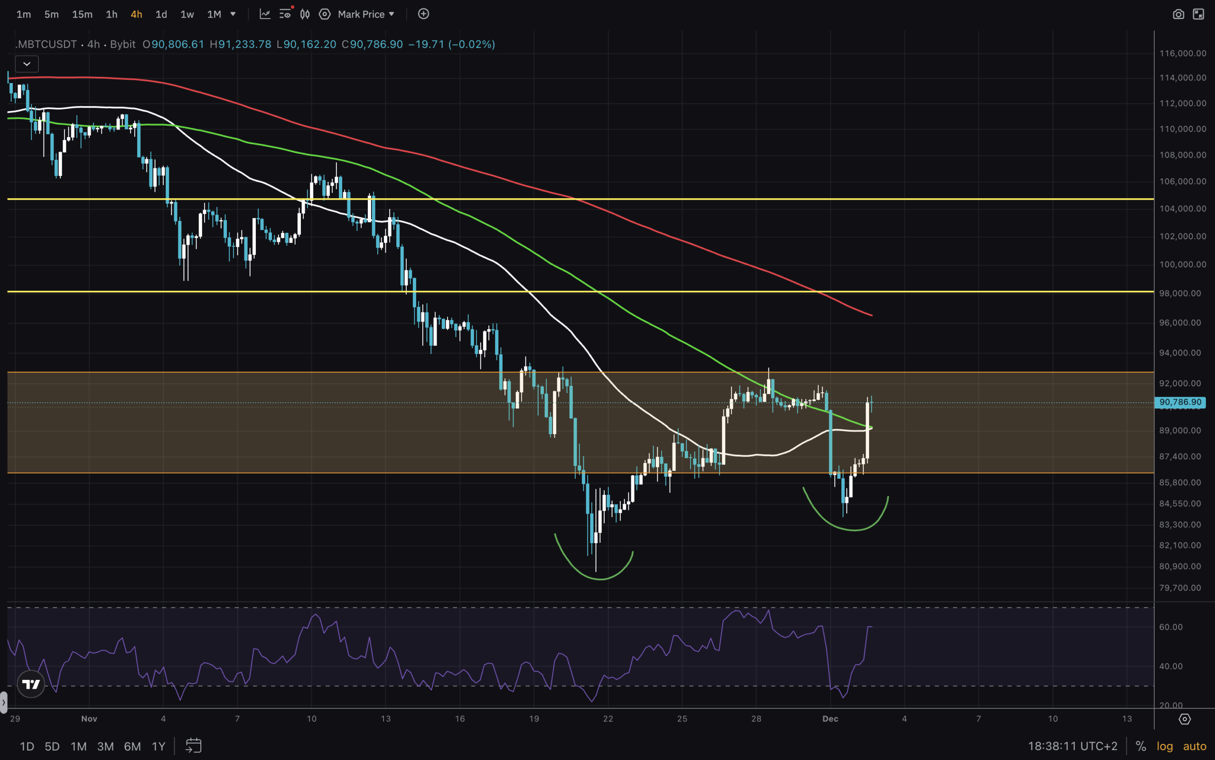This screenshot has height=760, width=1215.
Task: Open the go-to-date calendar icon
Action: [194, 745]
